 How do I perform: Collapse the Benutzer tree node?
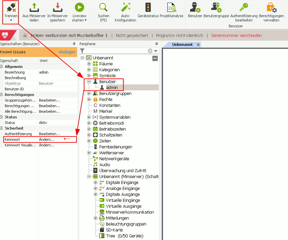tap(89, 82)
